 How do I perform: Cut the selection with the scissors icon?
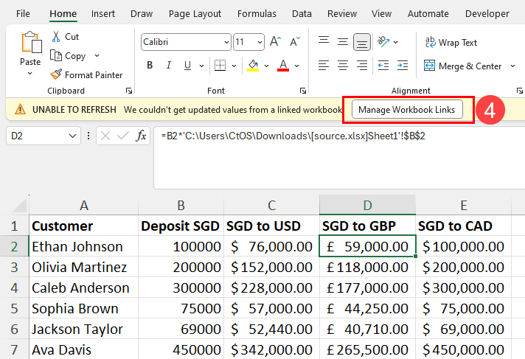(x=56, y=37)
